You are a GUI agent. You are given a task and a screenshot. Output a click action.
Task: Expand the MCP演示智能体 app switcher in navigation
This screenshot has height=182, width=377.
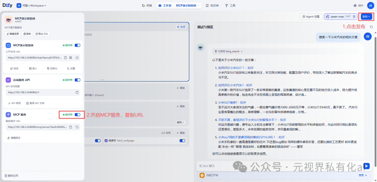tap(187, 5)
